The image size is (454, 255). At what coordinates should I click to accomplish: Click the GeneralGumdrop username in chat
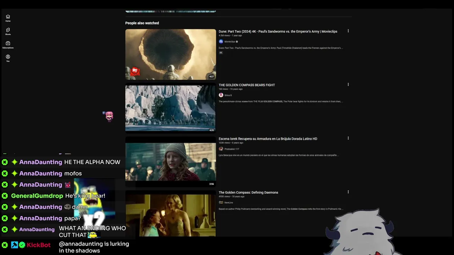pos(37,196)
